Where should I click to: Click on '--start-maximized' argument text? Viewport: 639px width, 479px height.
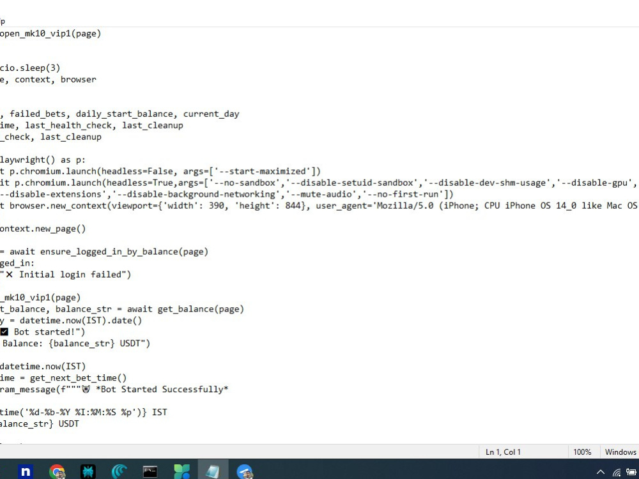click(262, 171)
